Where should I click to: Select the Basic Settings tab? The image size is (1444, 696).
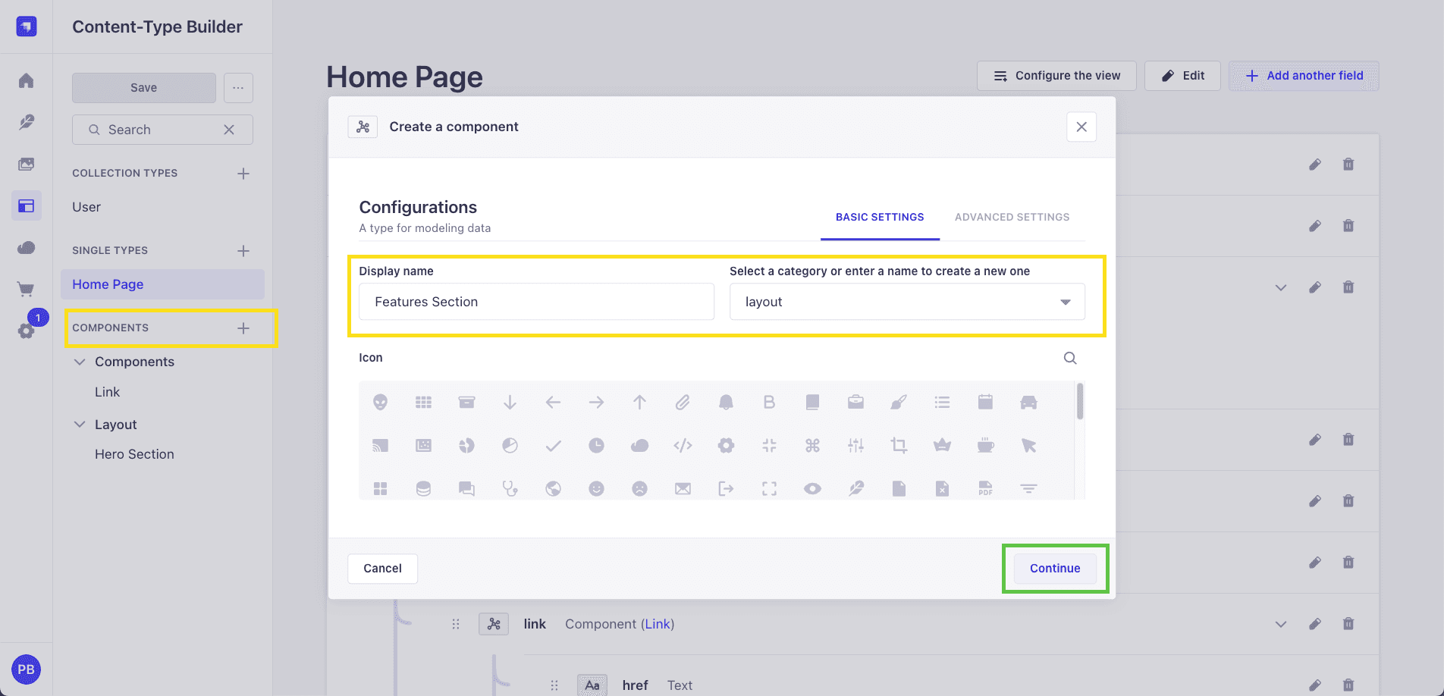(x=880, y=217)
